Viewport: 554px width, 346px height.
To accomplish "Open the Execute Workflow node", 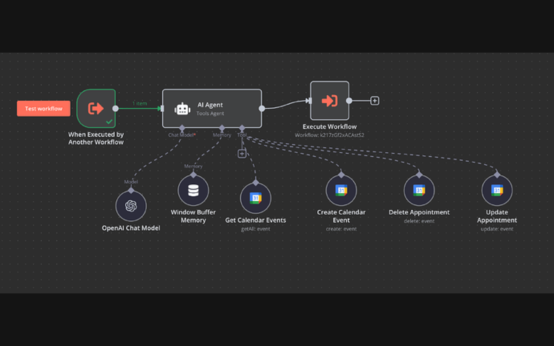I will tap(330, 101).
